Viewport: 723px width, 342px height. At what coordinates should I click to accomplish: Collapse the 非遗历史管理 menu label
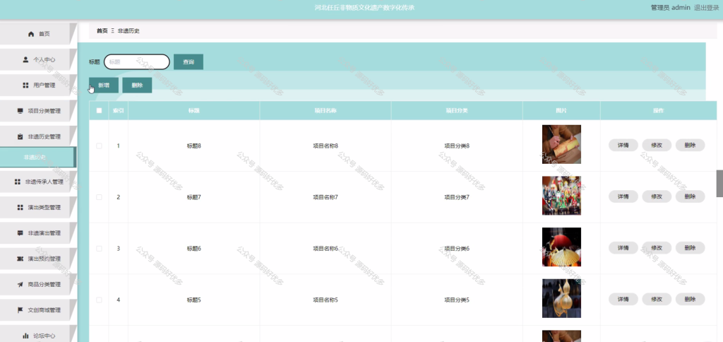pyautogui.click(x=44, y=136)
